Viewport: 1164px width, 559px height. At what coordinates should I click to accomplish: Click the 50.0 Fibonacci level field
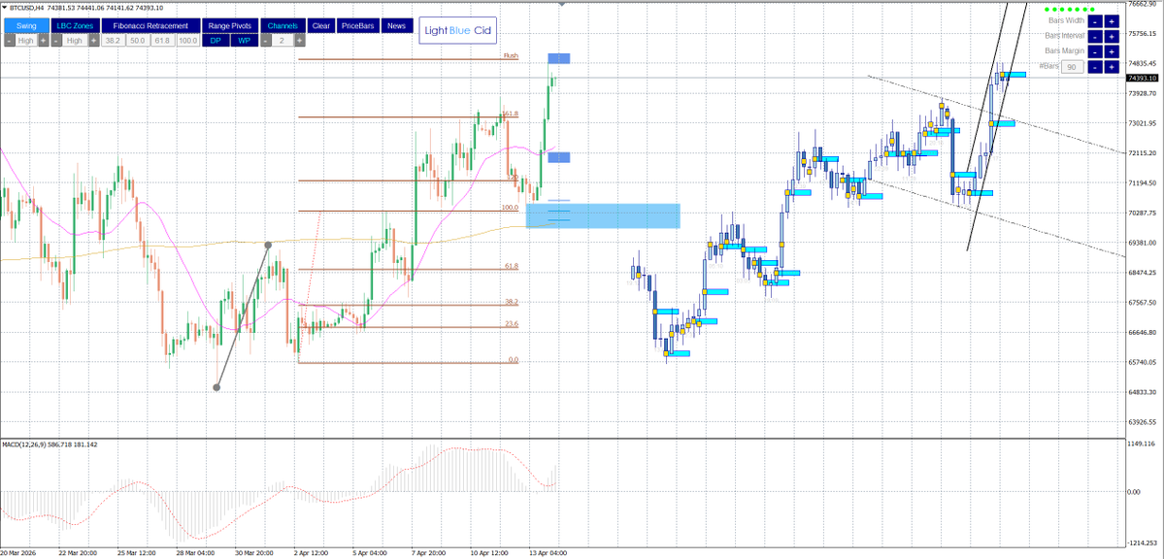click(x=138, y=40)
